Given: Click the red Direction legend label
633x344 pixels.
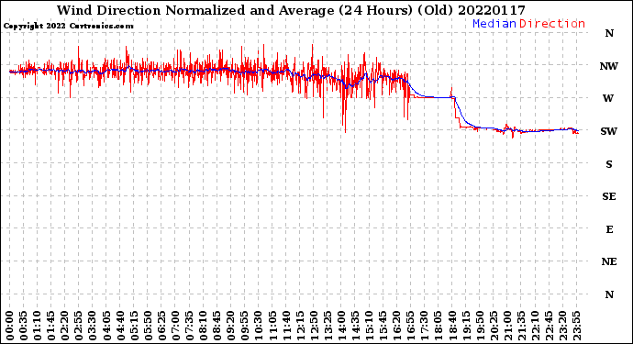Looking at the screenshot, I should (552, 24).
